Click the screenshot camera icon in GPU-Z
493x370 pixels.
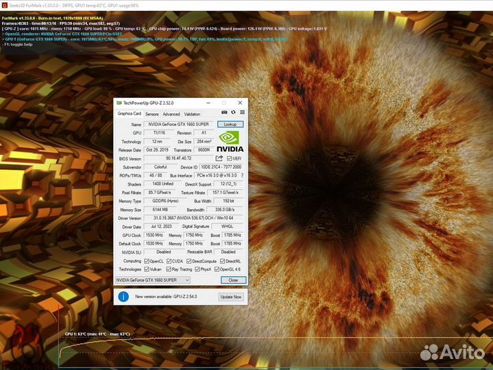pyautogui.click(x=224, y=112)
